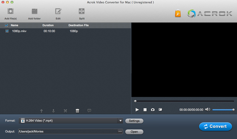Click the Acrok logo
237x139 pixels.
(x=209, y=14)
